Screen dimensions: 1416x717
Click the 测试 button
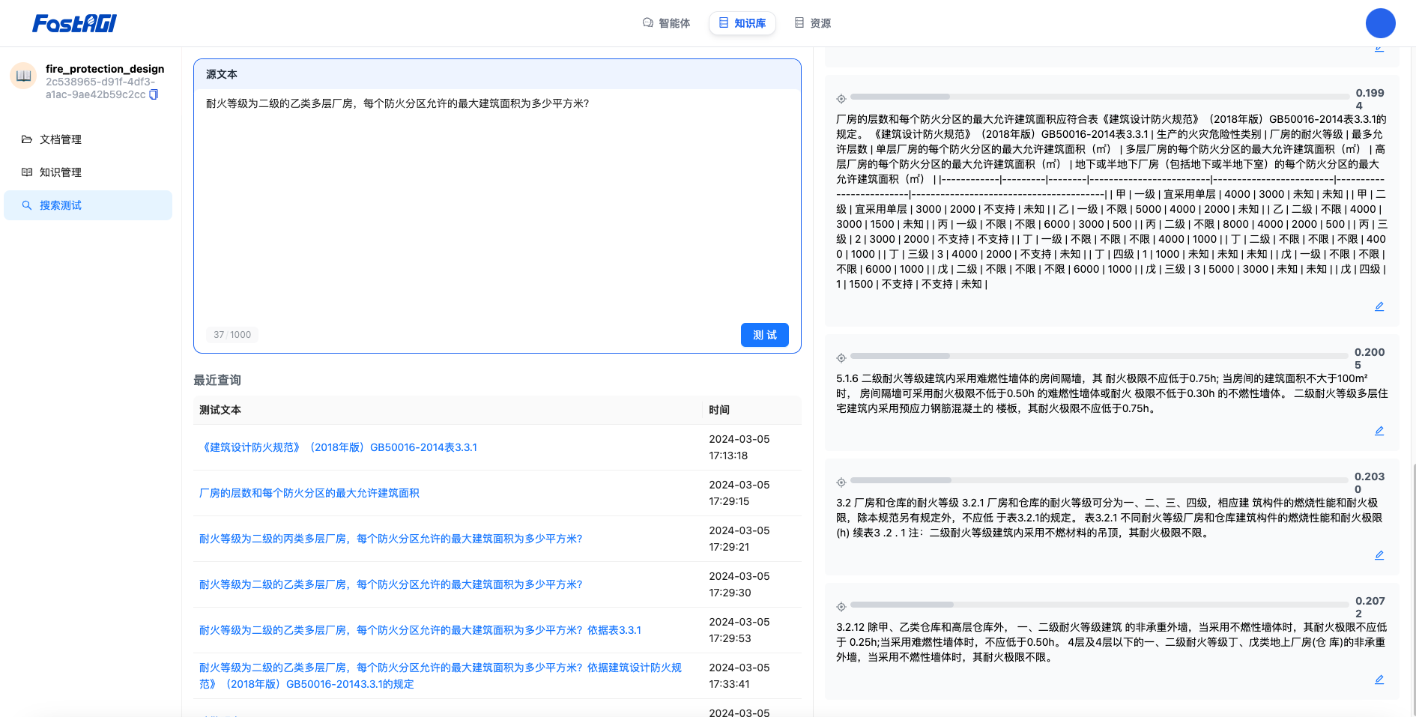764,335
